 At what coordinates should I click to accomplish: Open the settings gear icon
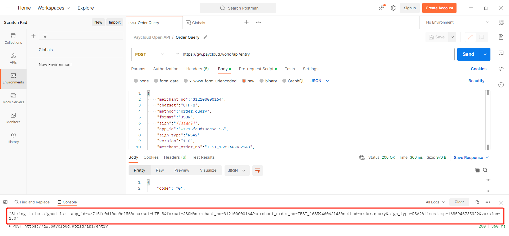(393, 8)
